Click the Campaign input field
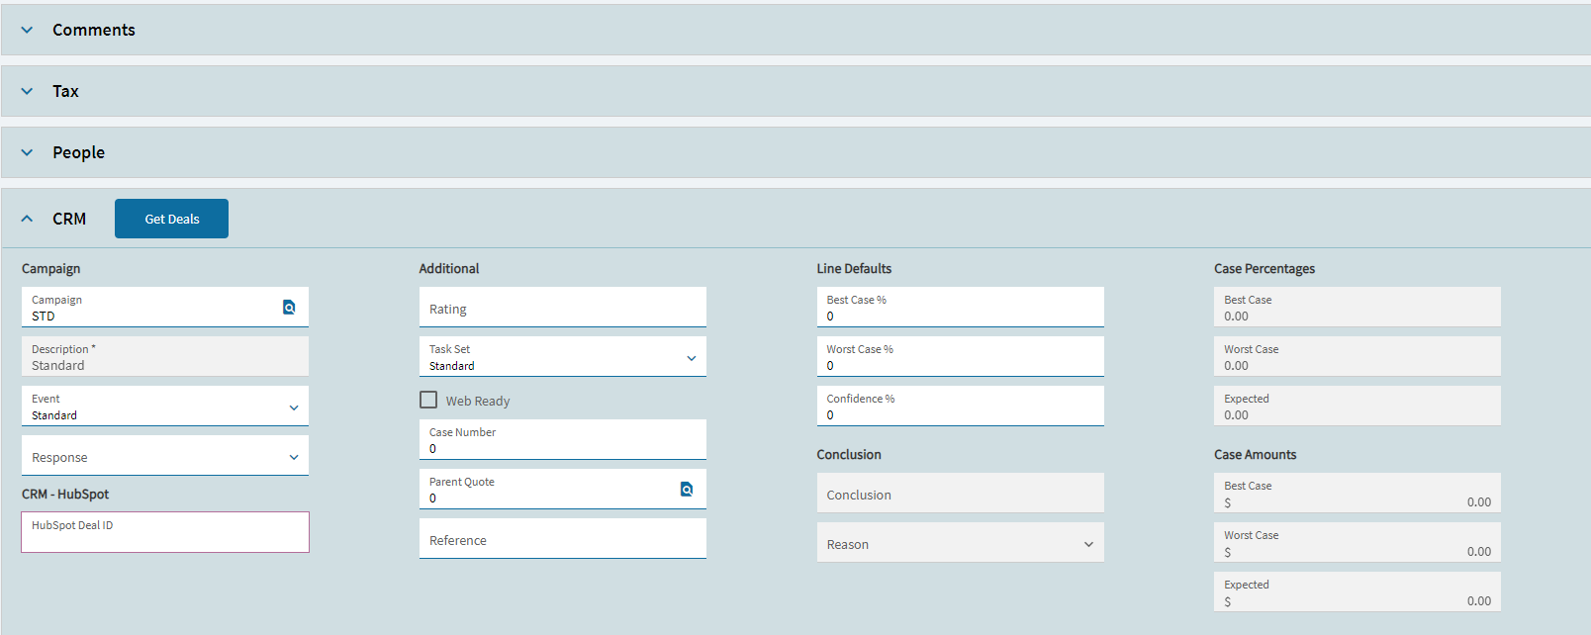The image size is (1591, 635). [165, 308]
